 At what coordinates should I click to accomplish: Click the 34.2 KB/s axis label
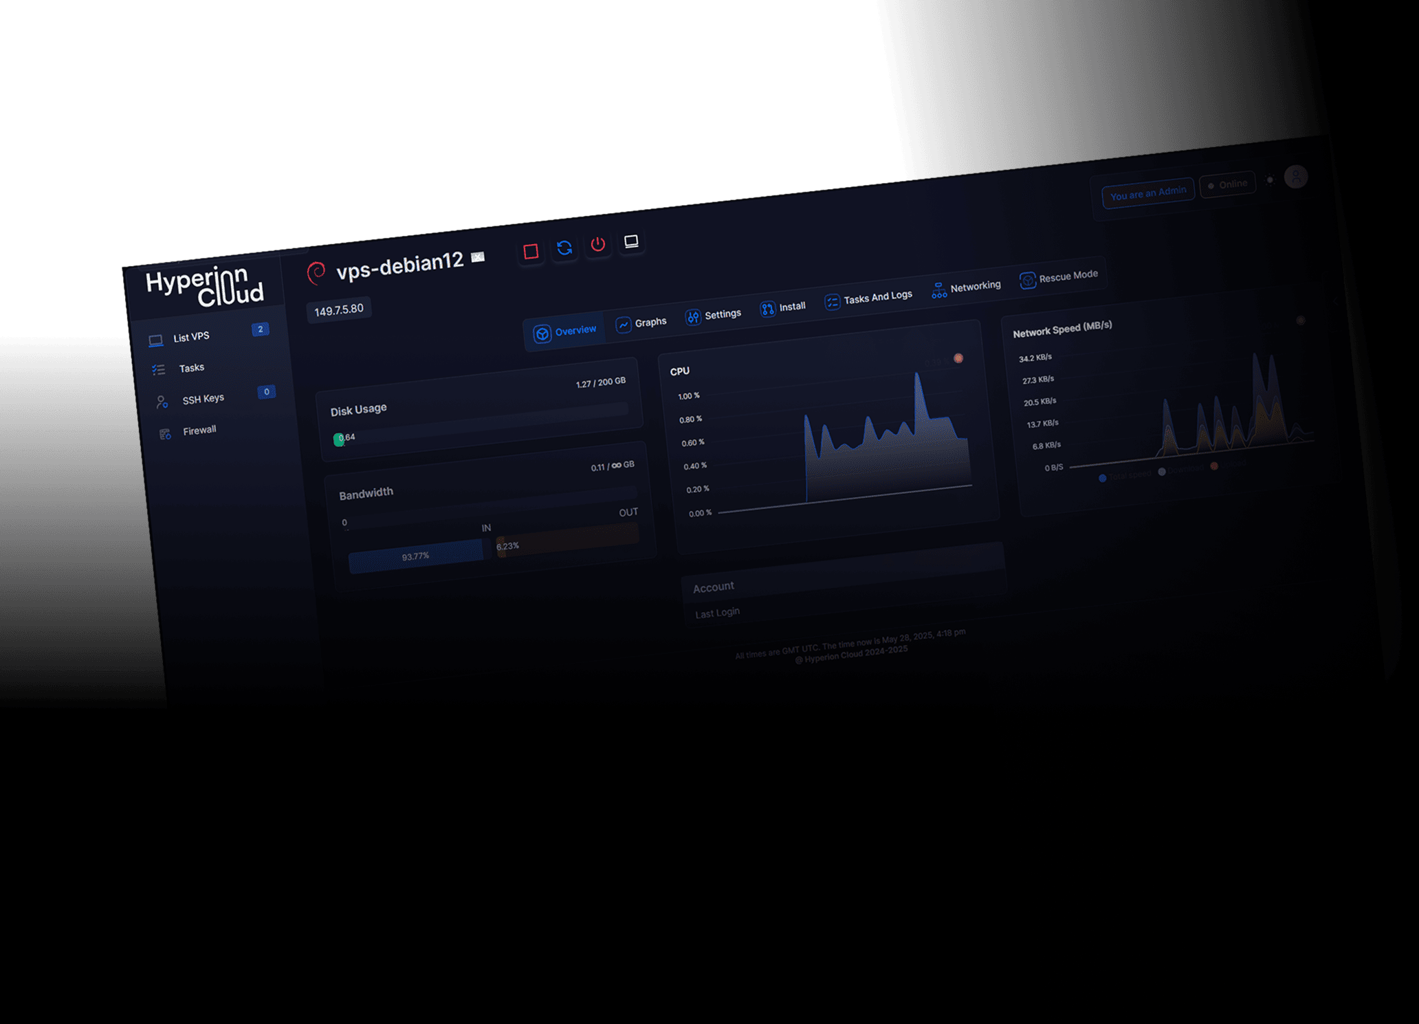coord(1035,358)
